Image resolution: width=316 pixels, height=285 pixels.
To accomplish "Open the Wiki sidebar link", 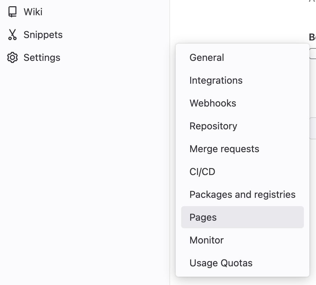I will (x=33, y=12).
